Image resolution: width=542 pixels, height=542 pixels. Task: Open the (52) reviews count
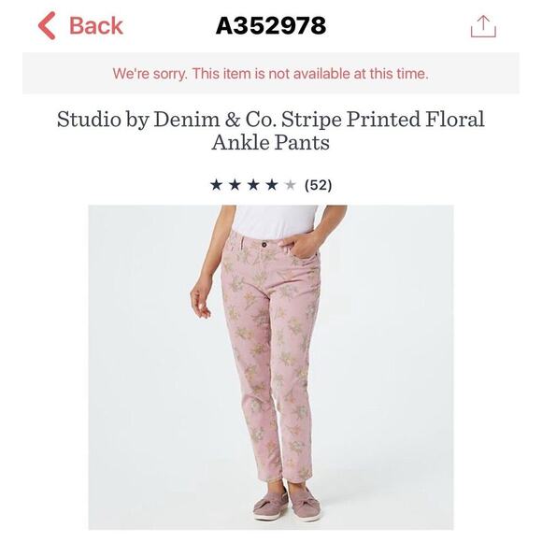(x=318, y=185)
